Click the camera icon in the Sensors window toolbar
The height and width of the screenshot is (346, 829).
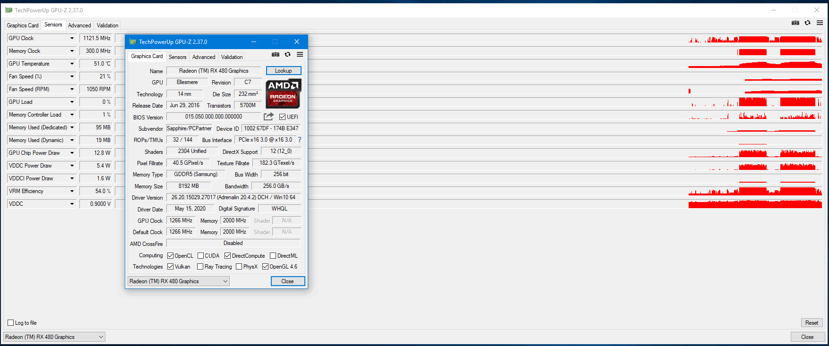pyautogui.click(x=795, y=23)
